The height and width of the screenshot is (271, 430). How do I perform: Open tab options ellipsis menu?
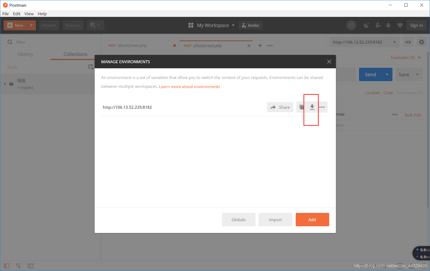click(270, 46)
